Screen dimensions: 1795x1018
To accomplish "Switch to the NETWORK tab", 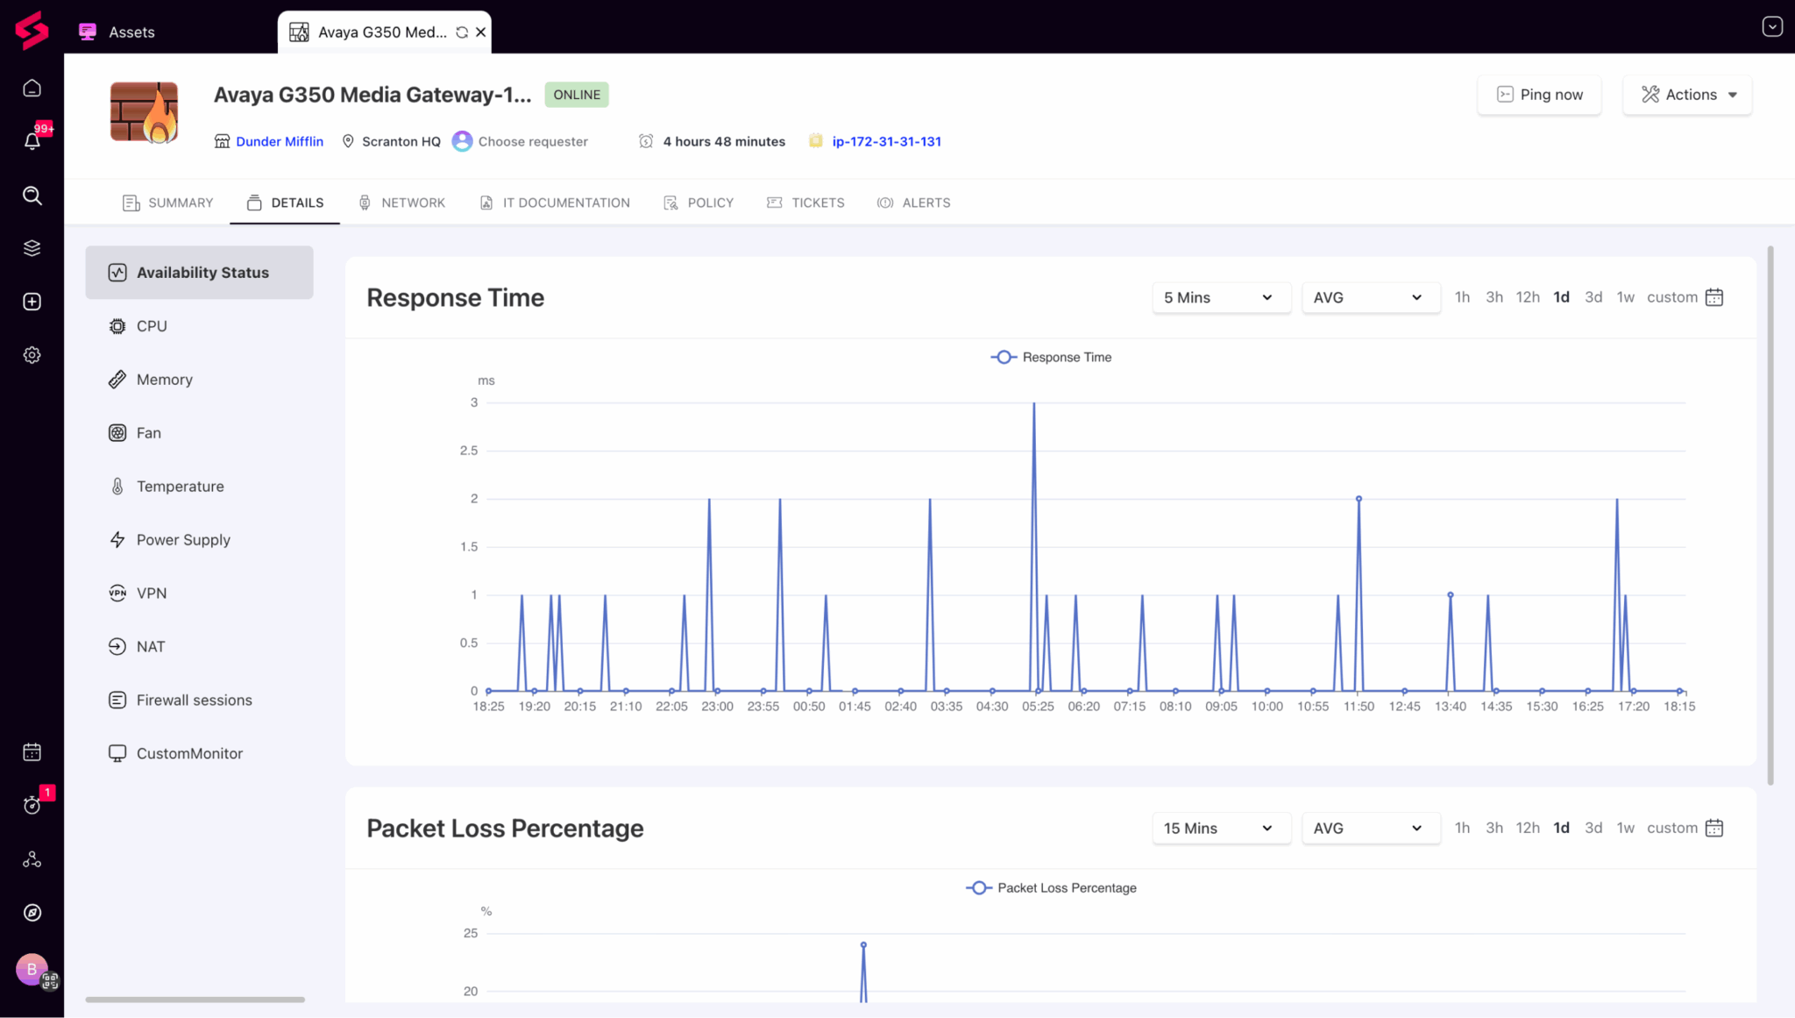I will point(402,203).
